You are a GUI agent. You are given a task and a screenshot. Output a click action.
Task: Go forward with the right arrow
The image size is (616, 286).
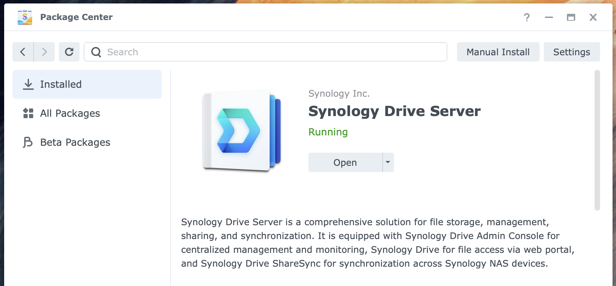[x=44, y=52]
